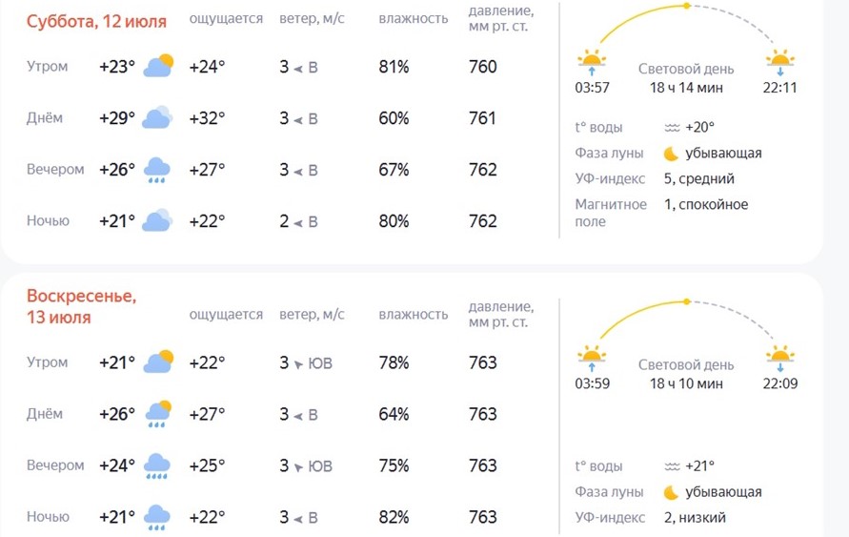The height and width of the screenshot is (537, 849).
Task: Click Saturday water temperature wave icon
Action: coord(672,128)
